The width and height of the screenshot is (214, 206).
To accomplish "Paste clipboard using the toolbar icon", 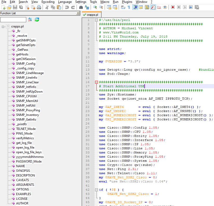I will (x=59, y=7).
